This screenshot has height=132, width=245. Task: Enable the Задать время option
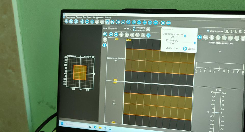208,31
